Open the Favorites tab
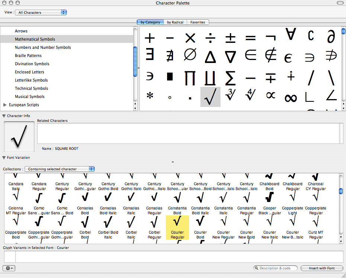This screenshot has width=346, height=278. click(x=198, y=22)
